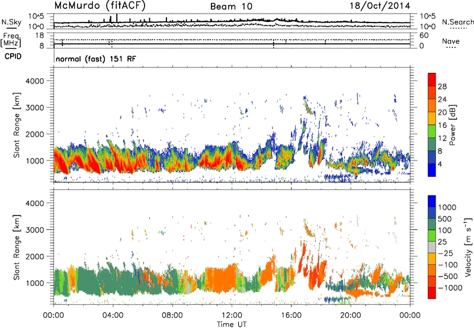Image resolution: width=474 pixels, height=328 pixels.
Task: Click the -500 label on velocity colorbar
Action: point(449,276)
